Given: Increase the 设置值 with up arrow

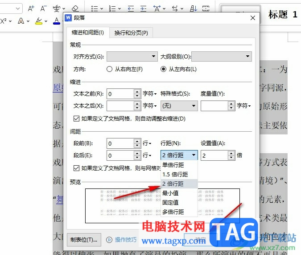Looking at the screenshot, I should pyautogui.click(x=231, y=153).
